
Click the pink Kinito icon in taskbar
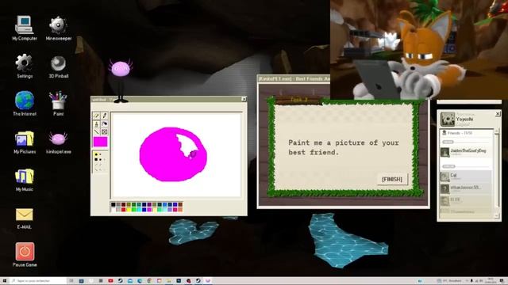coord(208,281)
